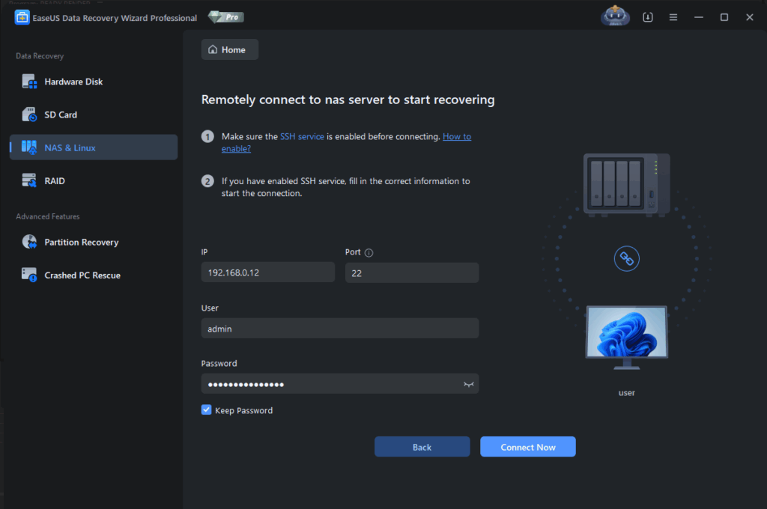Reveal the password with the eye icon
Viewport: 767px width, 509px height.
(x=469, y=384)
